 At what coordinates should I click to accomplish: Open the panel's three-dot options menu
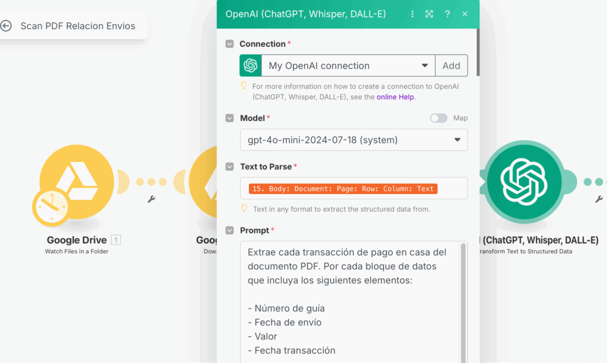coord(413,14)
